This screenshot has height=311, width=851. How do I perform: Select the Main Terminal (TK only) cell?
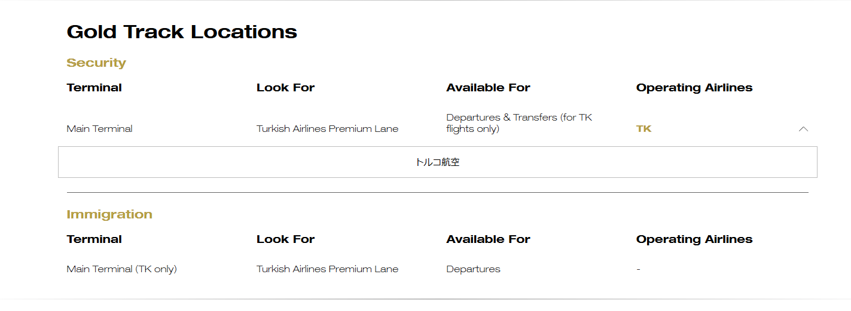tap(121, 269)
